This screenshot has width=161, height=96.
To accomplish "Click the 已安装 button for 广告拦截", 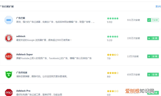I will pyautogui.click(x=153, y=20).
